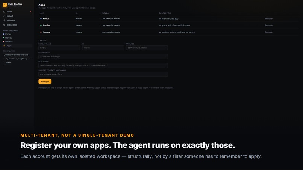Click the Inbox unread count badge
Viewport: 303px width, 170px height.
(30, 12)
